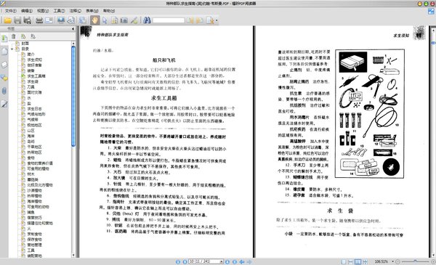Open Find with the binoculars icon

pos(147,20)
